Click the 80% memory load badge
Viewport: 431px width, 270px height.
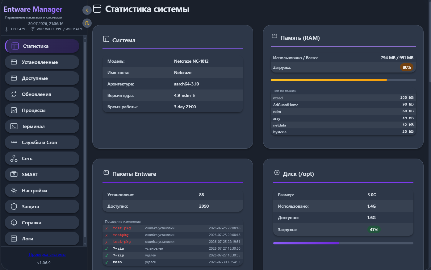(x=407, y=67)
